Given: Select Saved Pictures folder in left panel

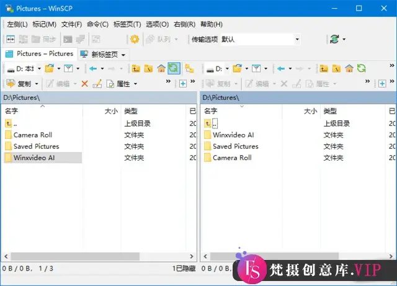Looking at the screenshot, I should point(36,146).
